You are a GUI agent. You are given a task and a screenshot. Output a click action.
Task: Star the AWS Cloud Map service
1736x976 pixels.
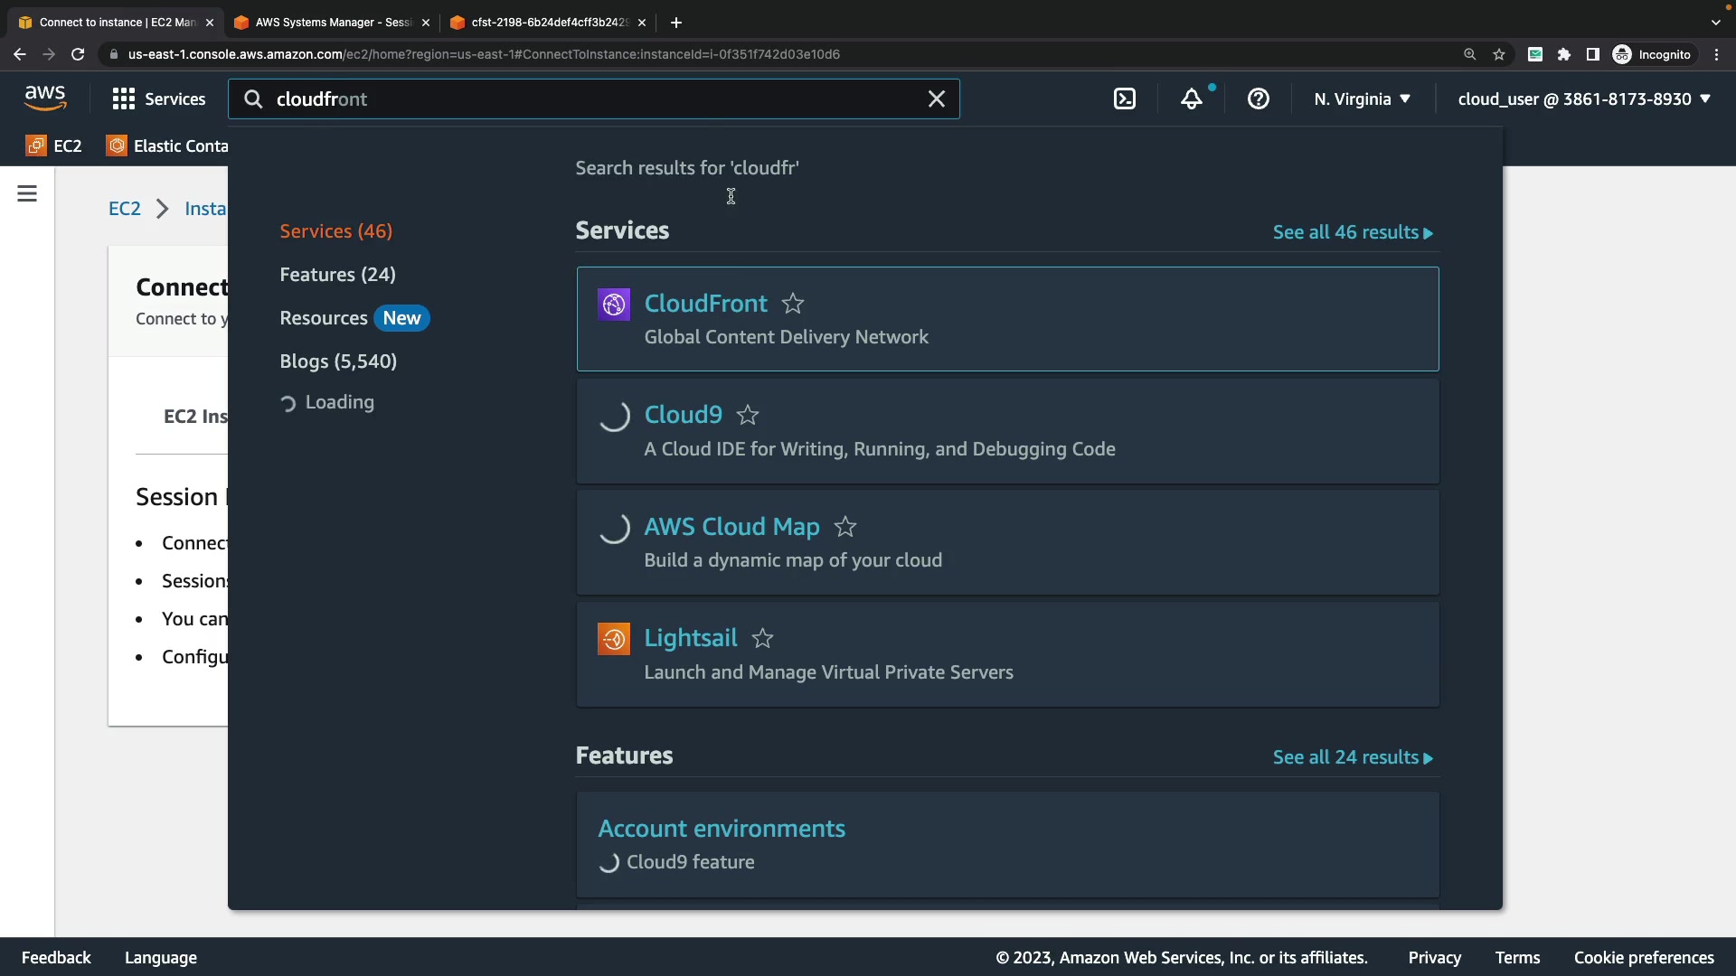845,527
